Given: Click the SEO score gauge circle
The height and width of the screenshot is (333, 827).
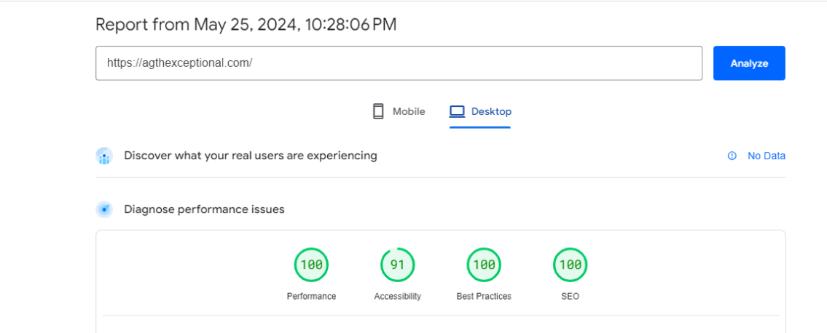Looking at the screenshot, I should pyautogui.click(x=570, y=265).
